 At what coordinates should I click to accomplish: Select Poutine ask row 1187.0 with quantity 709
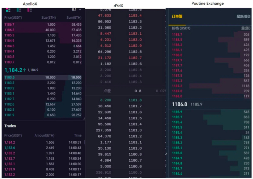coord(211,91)
